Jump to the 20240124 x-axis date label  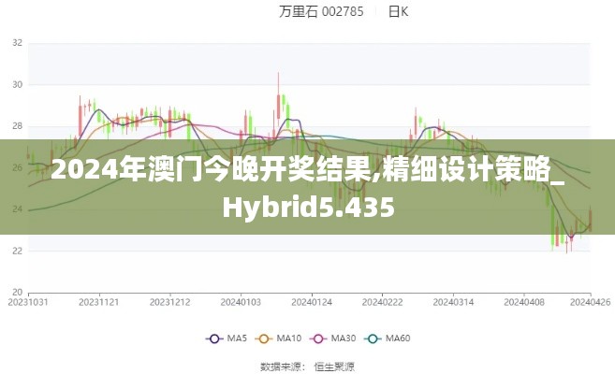[311, 302]
